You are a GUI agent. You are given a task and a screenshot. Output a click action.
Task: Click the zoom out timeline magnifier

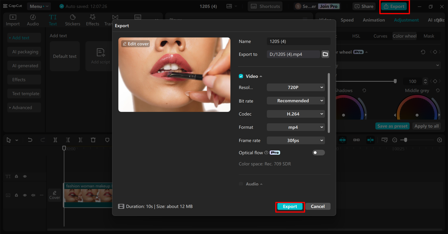click(x=394, y=140)
